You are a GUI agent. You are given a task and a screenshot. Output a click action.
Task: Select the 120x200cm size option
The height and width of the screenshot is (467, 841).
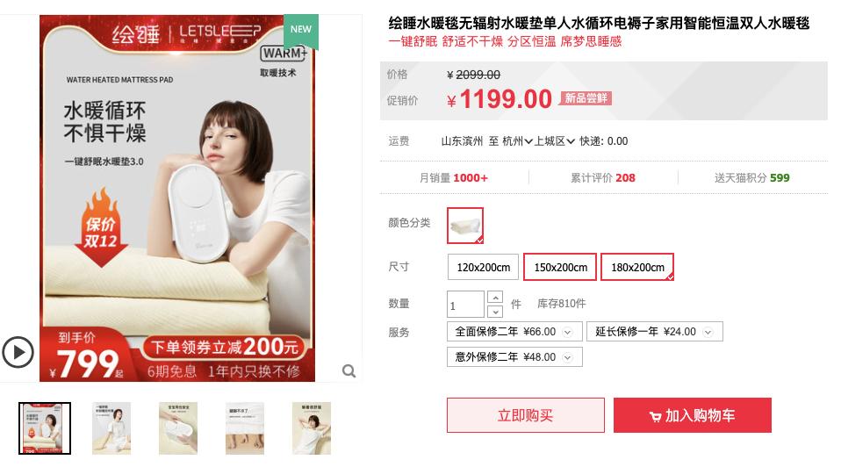click(x=483, y=267)
